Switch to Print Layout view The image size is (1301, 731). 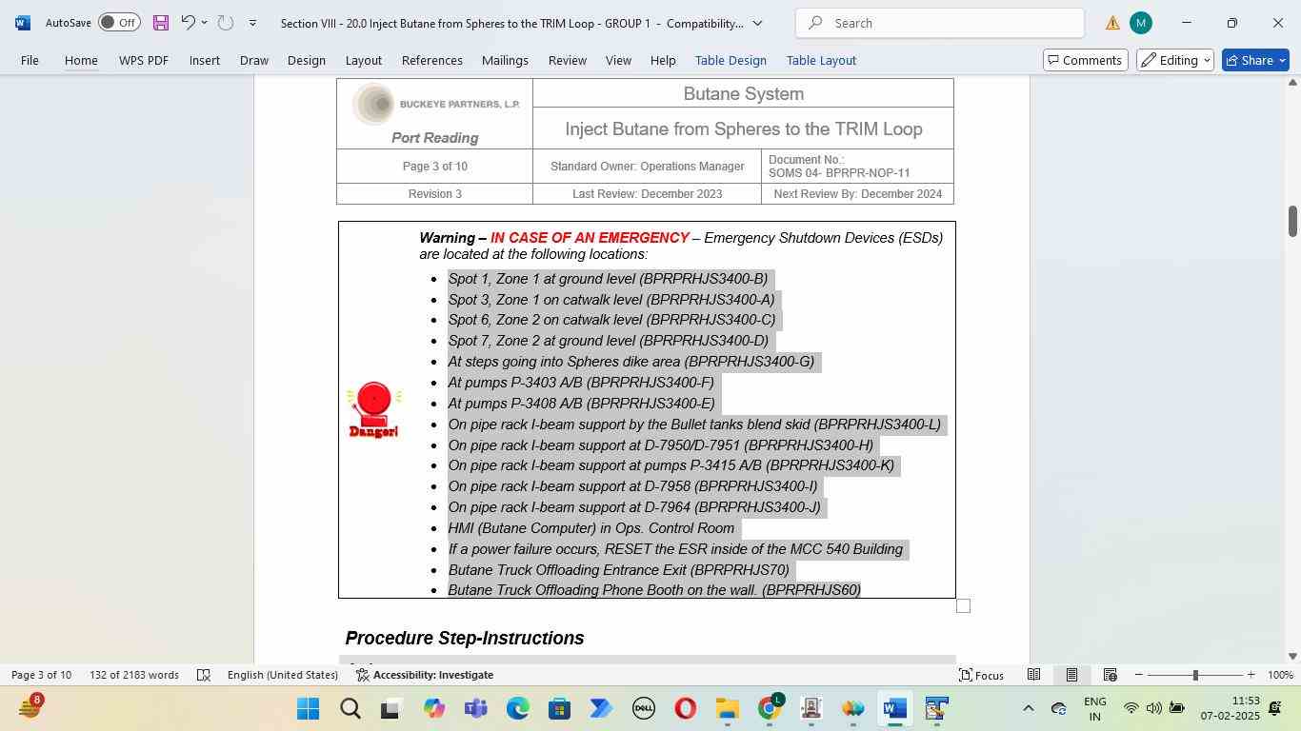(x=1071, y=675)
